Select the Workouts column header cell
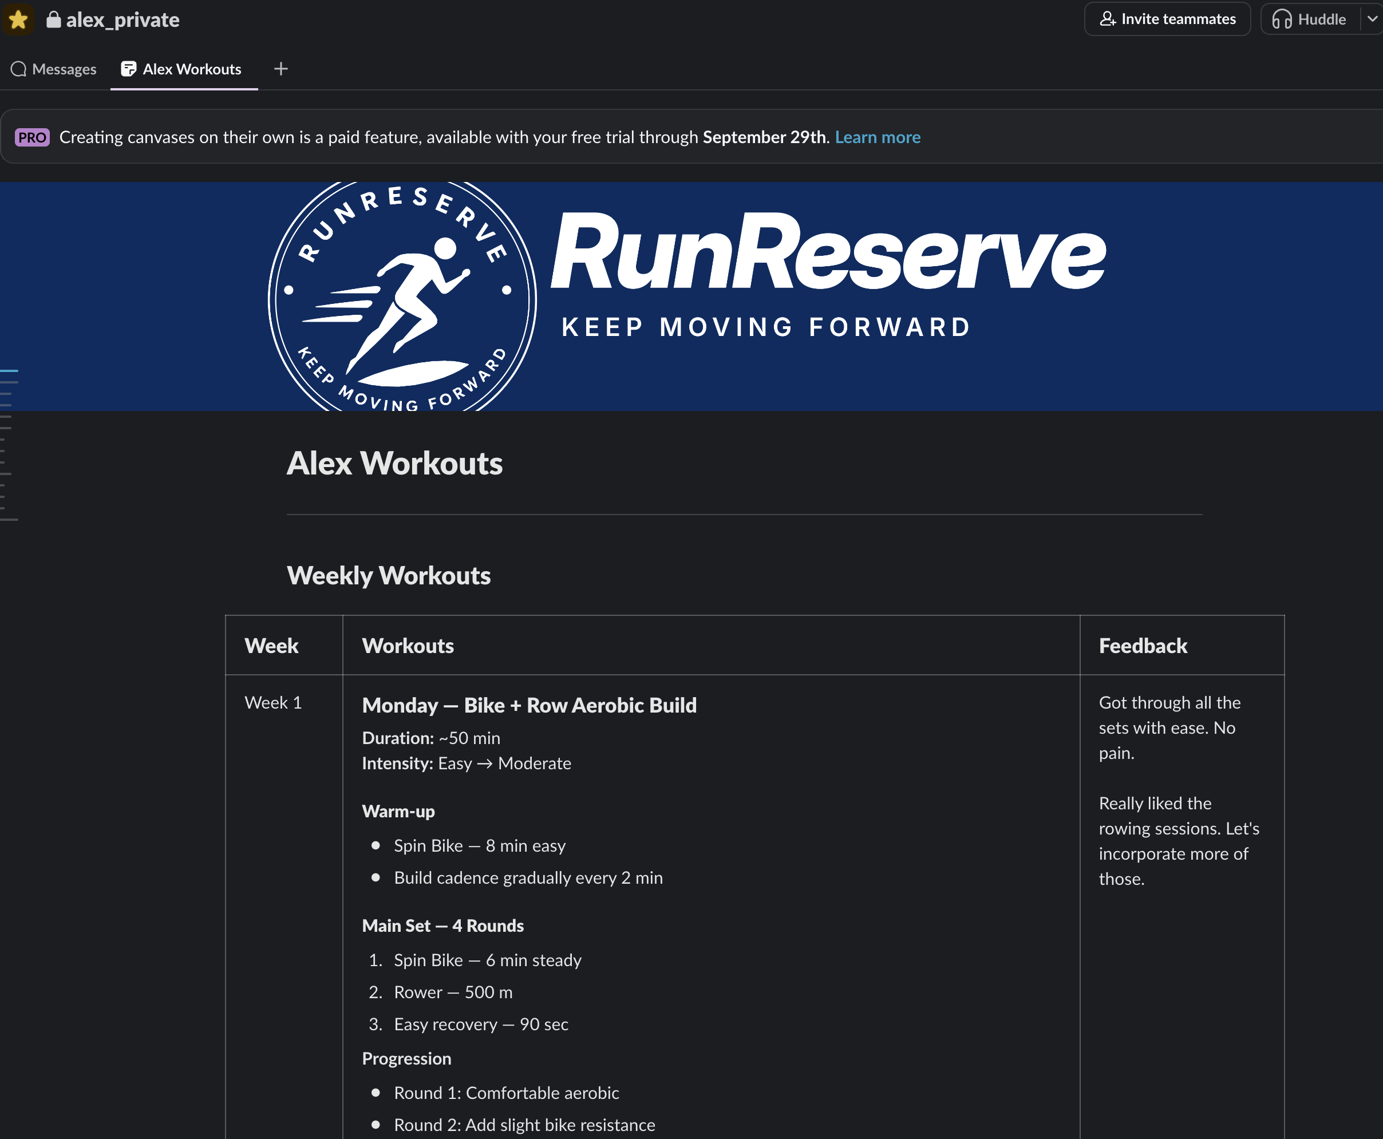This screenshot has height=1139, width=1383. click(711, 646)
